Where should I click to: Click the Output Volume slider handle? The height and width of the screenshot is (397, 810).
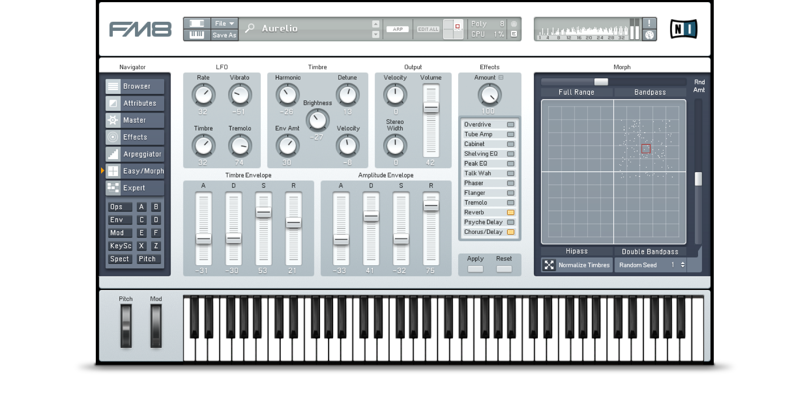click(x=431, y=107)
